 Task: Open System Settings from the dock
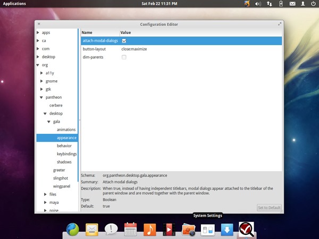[x=207, y=230]
